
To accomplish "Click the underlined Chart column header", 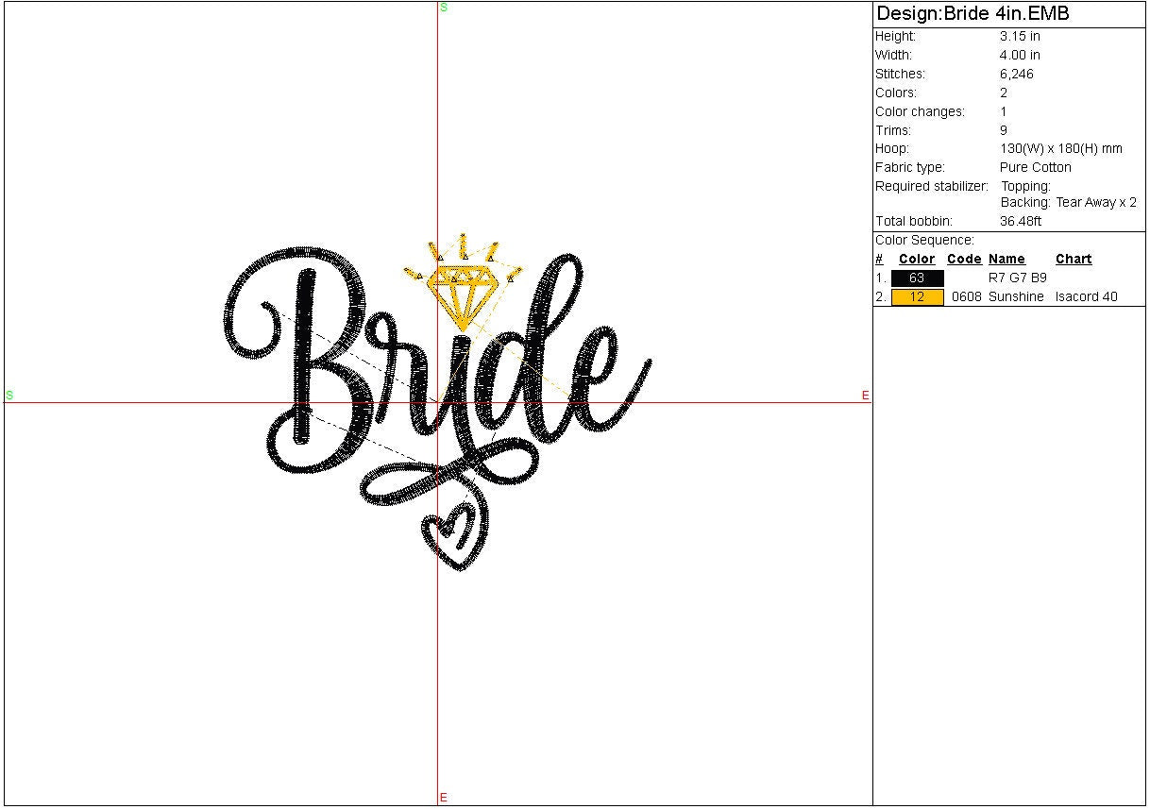I will coord(1074,259).
